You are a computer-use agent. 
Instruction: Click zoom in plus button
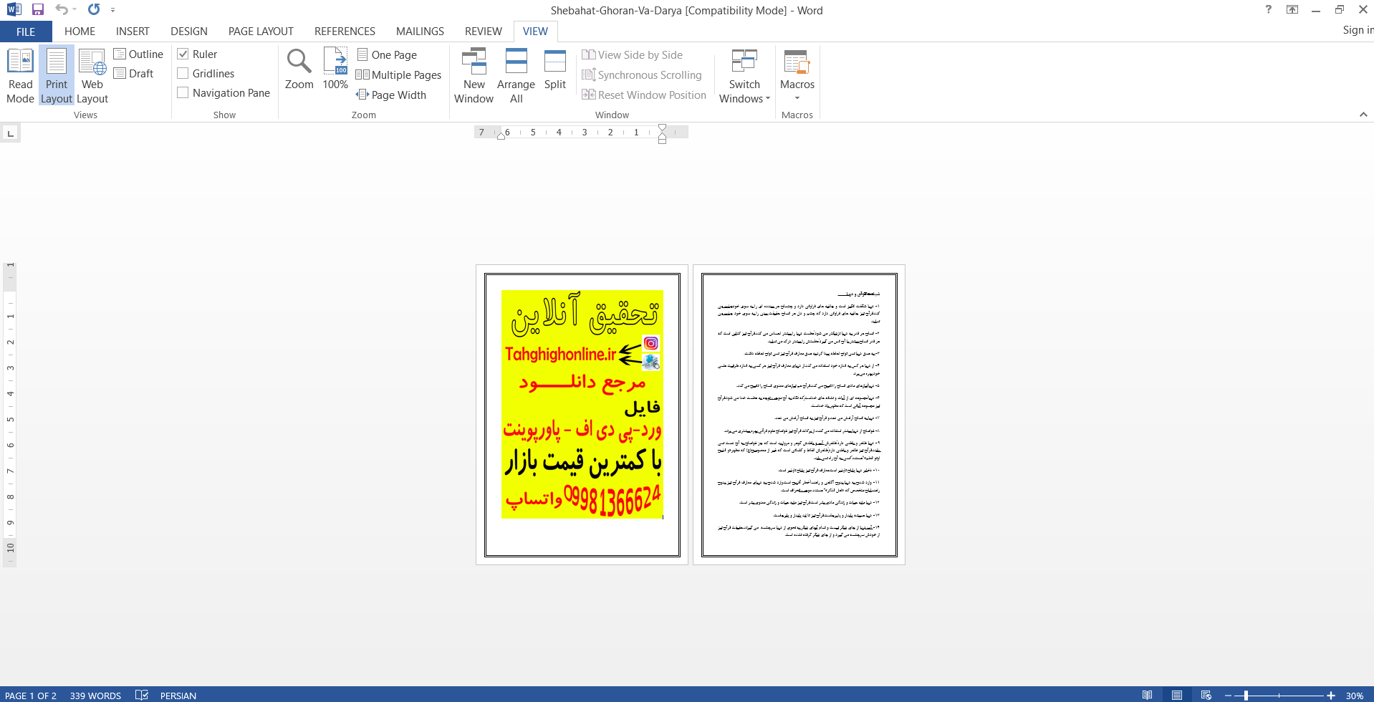[x=1331, y=696]
